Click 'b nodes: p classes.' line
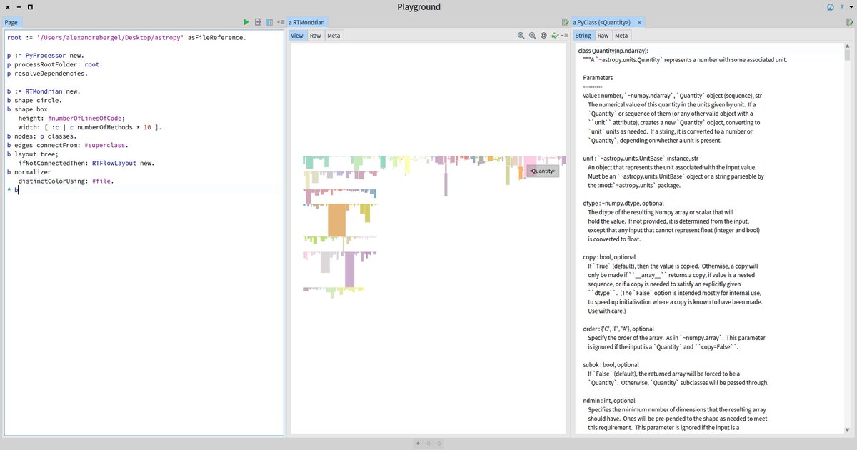This screenshot has width=857, height=450. click(42, 136)
